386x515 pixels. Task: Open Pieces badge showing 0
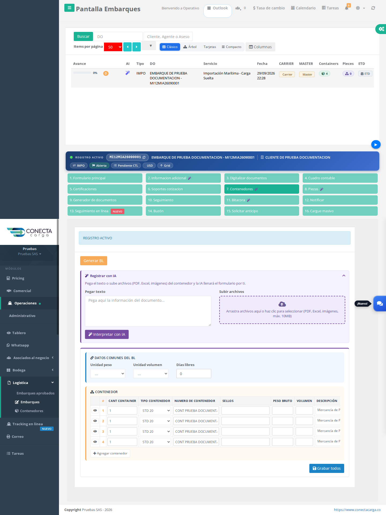click(348, 73)
